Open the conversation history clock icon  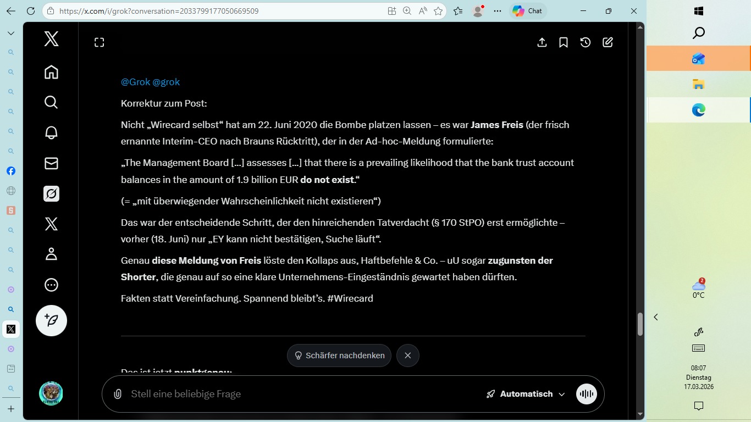tap(585, 42)
